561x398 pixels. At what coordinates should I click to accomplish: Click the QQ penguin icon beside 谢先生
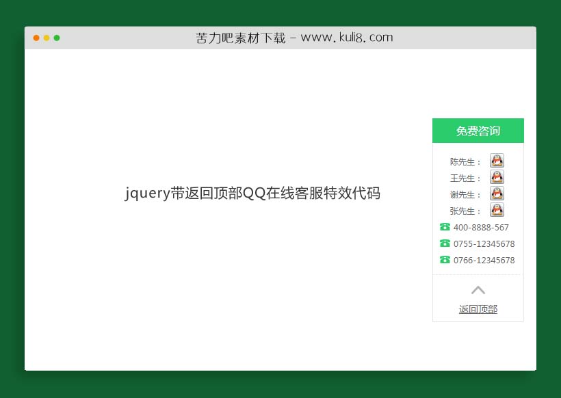(497, 194)
